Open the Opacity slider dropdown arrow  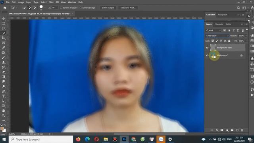(x=246, y=36)
